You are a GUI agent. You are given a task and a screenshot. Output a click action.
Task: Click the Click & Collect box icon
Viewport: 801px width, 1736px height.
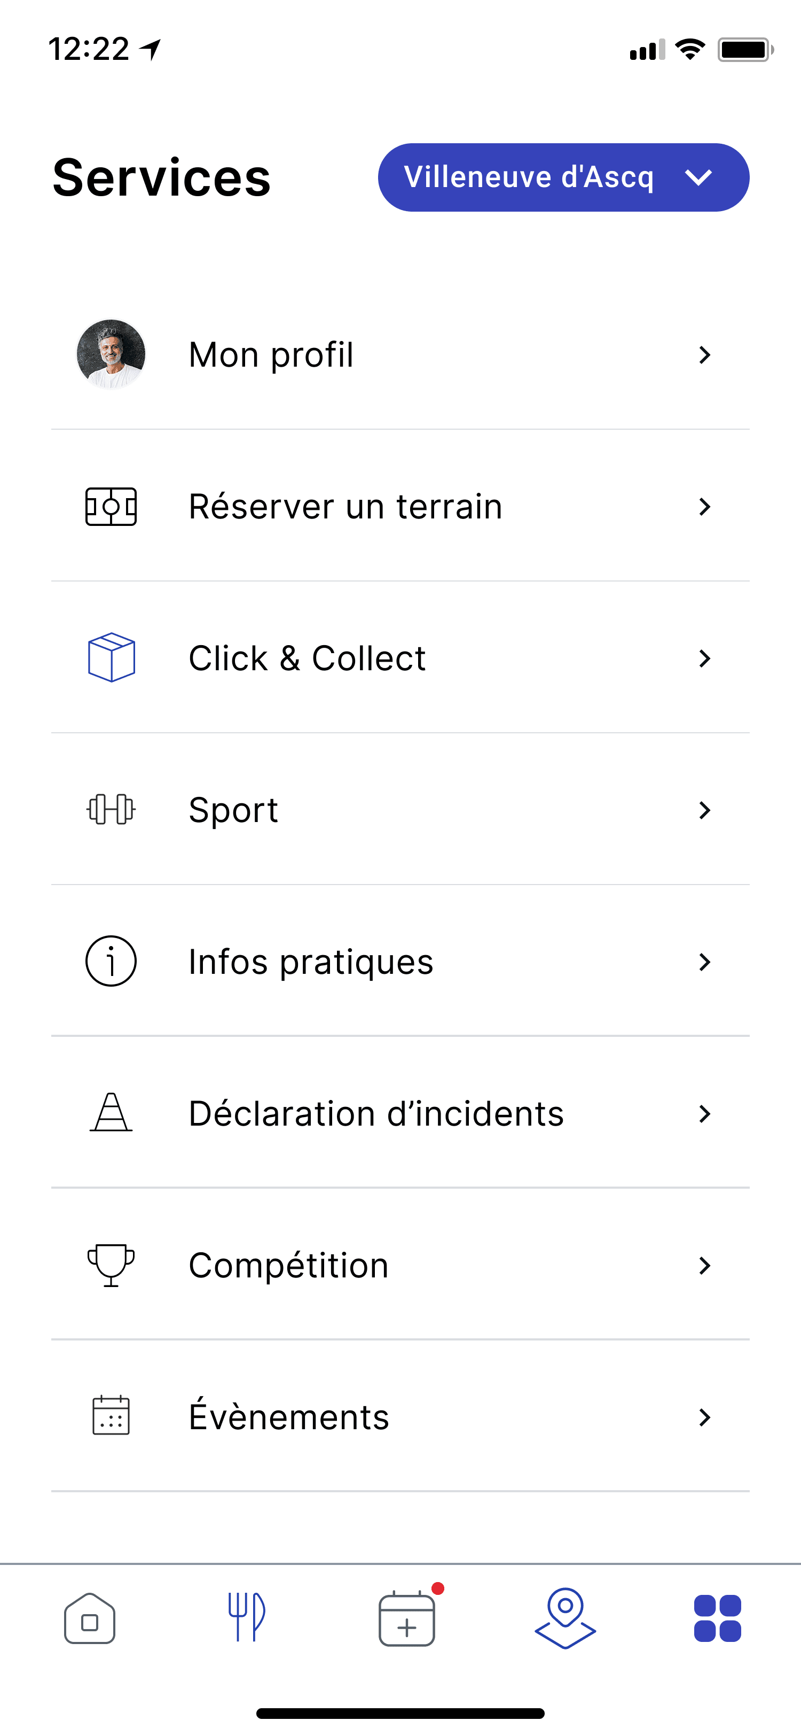(111, 658)
